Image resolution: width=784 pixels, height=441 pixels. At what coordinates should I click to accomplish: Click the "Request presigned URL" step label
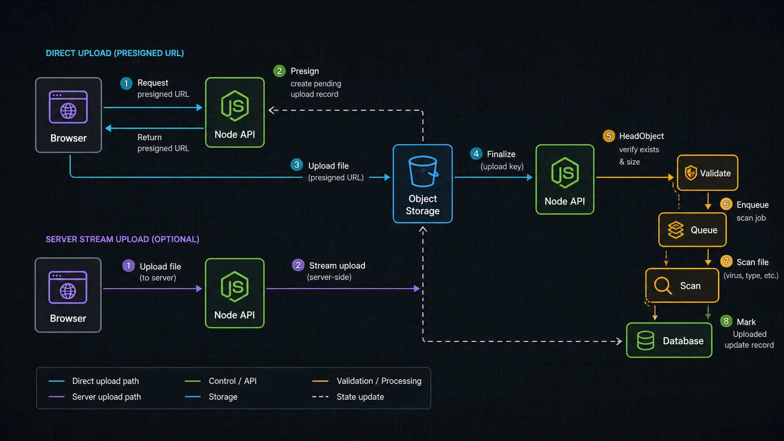click(x=163, y=88)
